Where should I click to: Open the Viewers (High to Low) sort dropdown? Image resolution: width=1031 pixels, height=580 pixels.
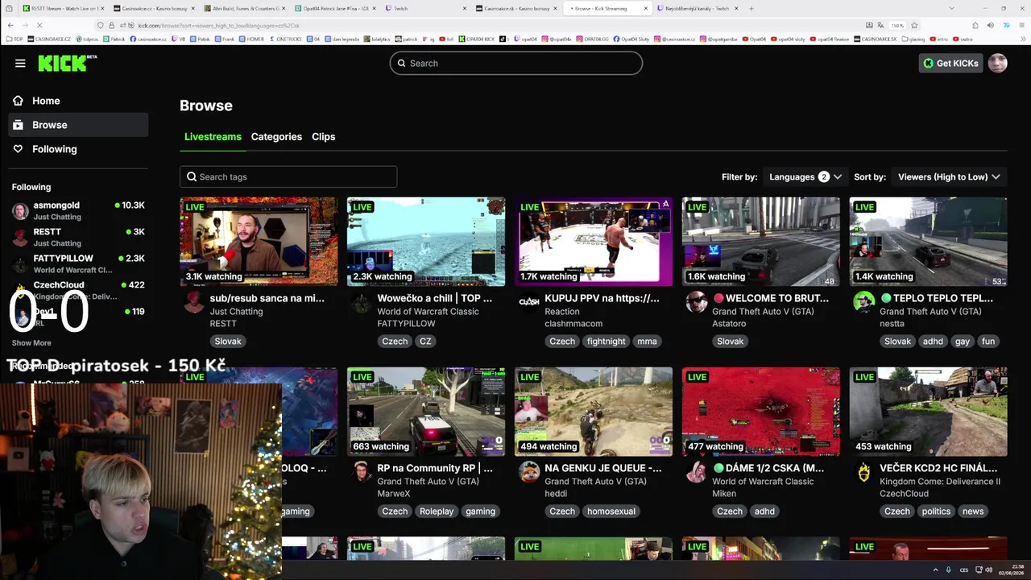(x=949, y=176)
